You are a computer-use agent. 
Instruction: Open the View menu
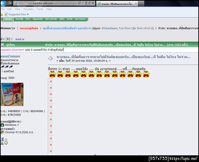18,9
